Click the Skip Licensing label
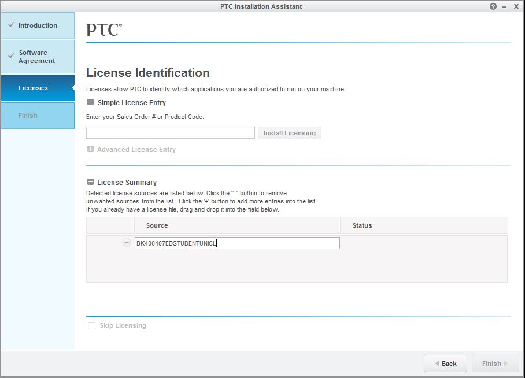525x378 pixels. coord(123,325)
